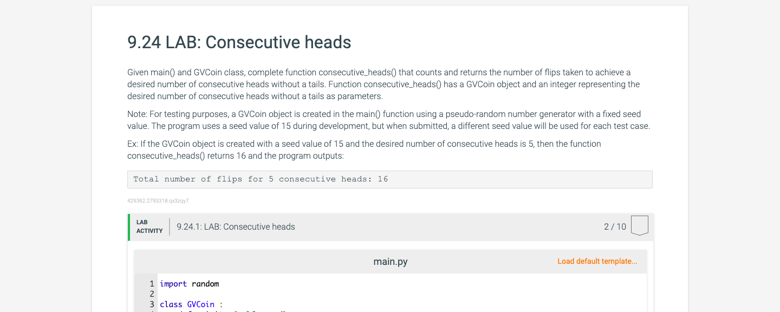
Task: Open the Load default template link
Action: (597, 261)
